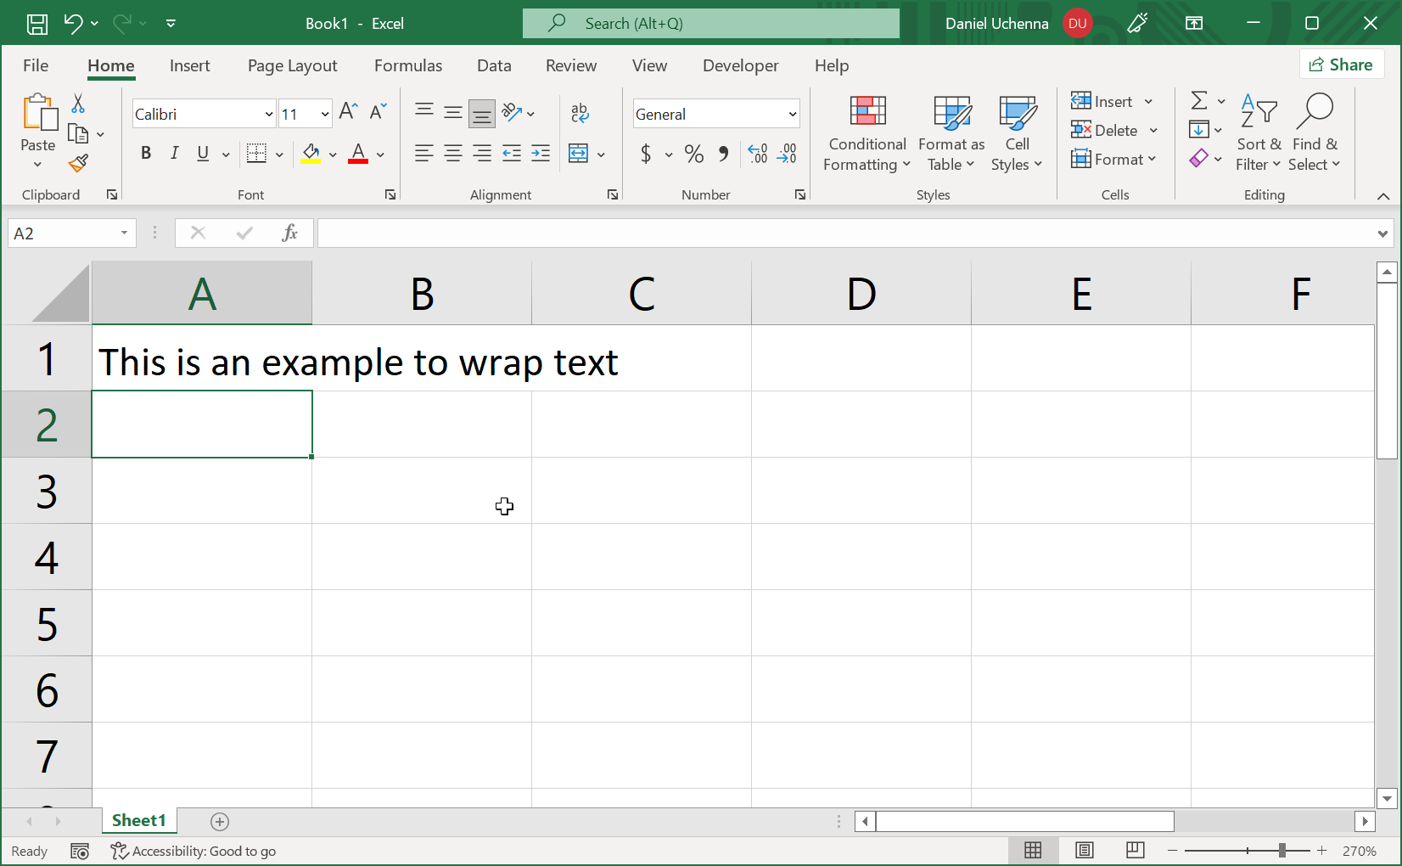
Task: Zoom in using the zoom slider plus
Action: pyautogui.click(x=1321, y=850)
